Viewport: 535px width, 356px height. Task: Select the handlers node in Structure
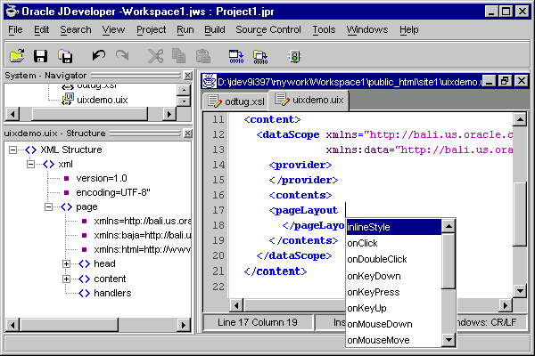(112, 293)
